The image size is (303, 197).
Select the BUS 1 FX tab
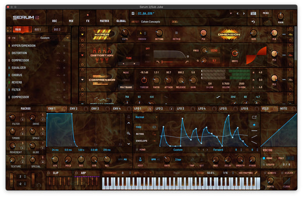point(40,30)
